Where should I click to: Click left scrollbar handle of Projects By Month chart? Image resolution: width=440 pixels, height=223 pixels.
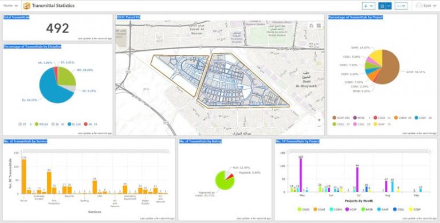289,152
